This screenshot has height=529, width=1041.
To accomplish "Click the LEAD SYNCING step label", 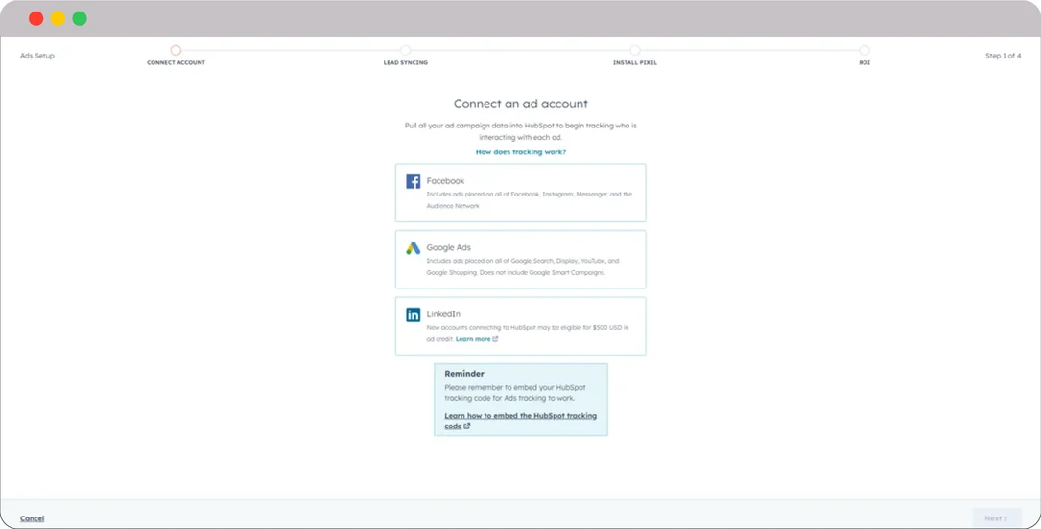I will [406, 63].
